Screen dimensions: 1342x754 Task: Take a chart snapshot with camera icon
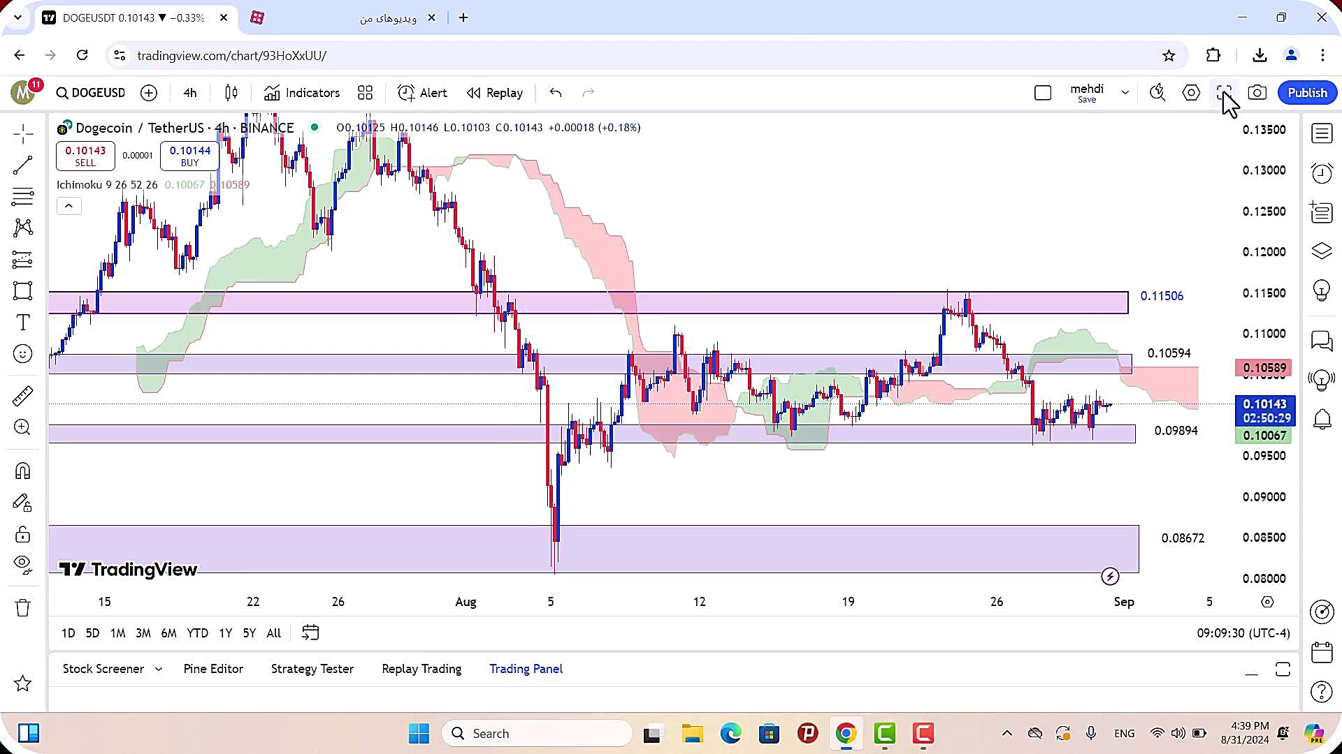[1257, 93]
